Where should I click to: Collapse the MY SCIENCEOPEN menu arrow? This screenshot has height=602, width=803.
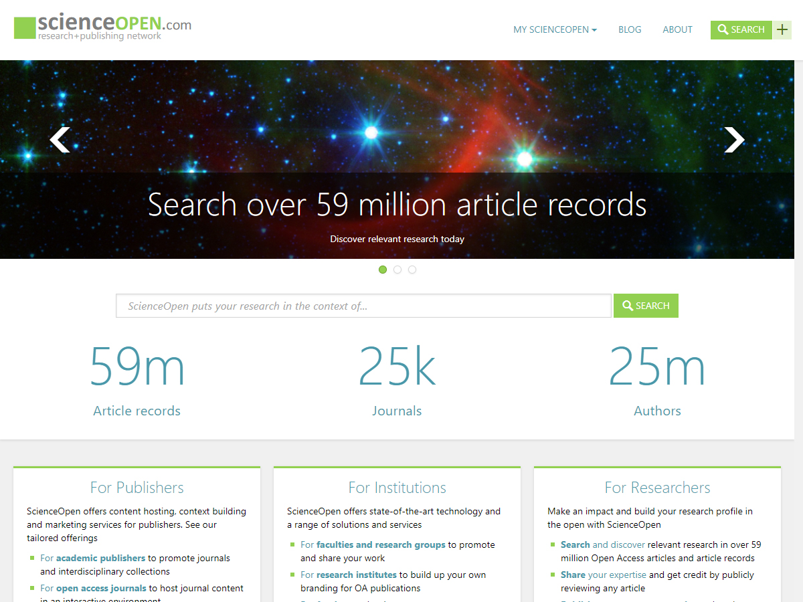click(594, 29)
